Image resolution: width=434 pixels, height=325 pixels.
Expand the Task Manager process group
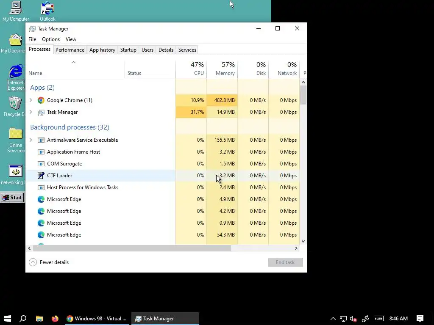click(x=31, y=112)
